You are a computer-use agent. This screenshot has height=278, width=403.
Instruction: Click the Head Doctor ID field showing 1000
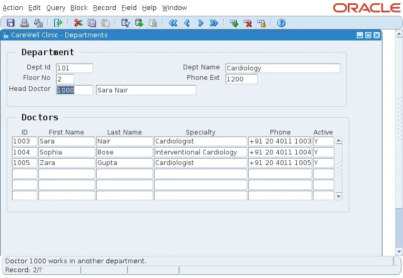(75, 90)
